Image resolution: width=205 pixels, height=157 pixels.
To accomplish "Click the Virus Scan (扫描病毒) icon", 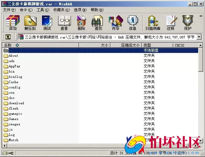I will (x=153, y=23).
